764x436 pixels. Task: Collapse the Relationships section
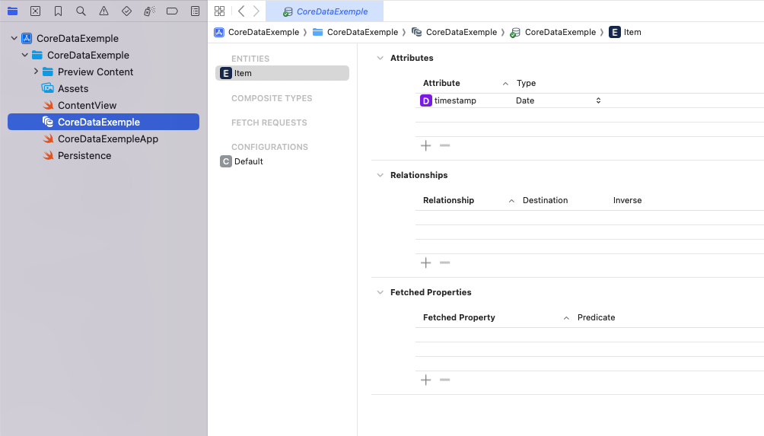380,175
